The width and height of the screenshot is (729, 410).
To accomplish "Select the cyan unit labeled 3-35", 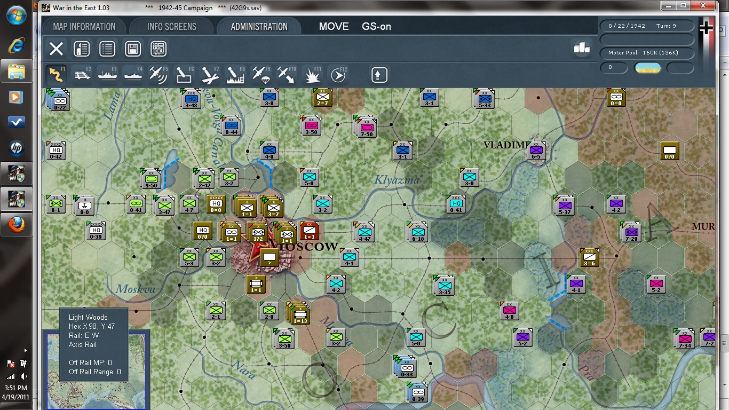I will pyautogui.click(x=444, y=286).
